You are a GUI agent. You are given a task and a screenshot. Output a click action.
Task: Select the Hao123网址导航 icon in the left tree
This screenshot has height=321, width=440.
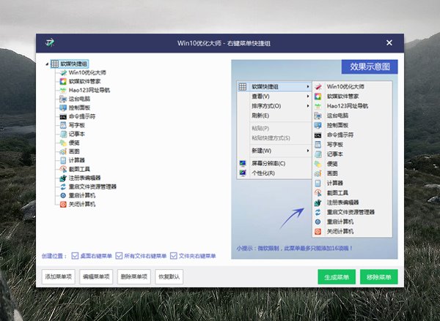point(64,91)
